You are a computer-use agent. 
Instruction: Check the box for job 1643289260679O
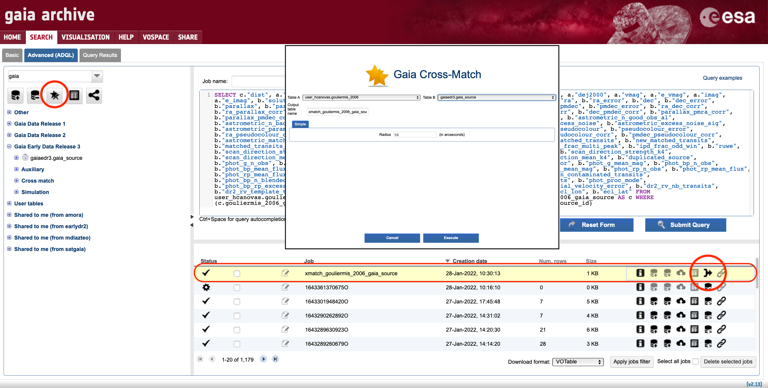click(x=237, y=344)
